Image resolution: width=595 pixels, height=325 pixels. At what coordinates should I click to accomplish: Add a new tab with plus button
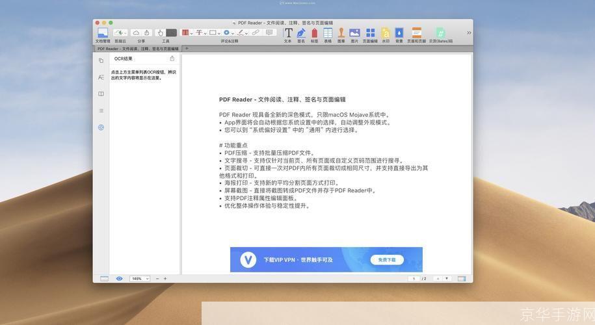click(x=187, y=49)
